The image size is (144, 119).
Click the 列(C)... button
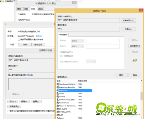(135, 40)
